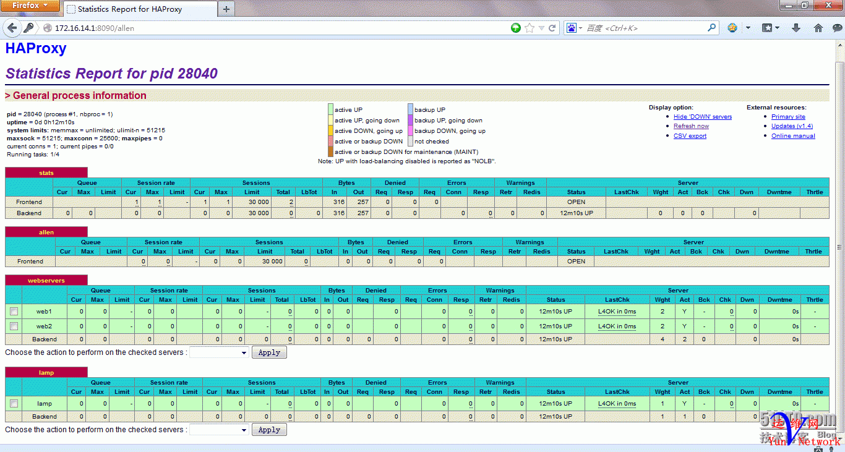
Task: Go to the Firefox home page icon
Action: (x=818, y=28)
